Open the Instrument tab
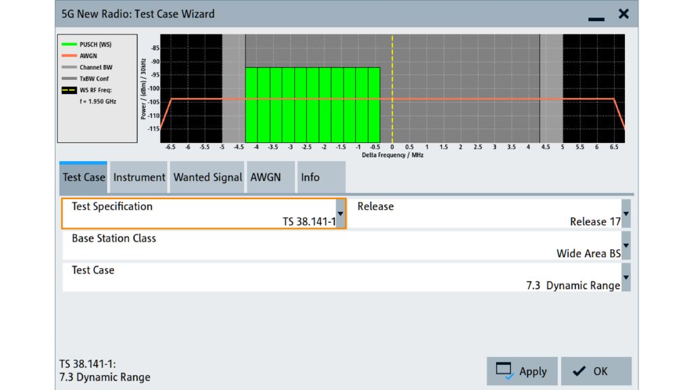 pos(139,177)
